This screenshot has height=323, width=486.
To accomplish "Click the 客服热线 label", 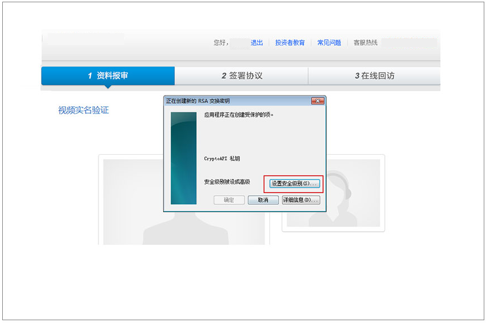I will point(366,43).
